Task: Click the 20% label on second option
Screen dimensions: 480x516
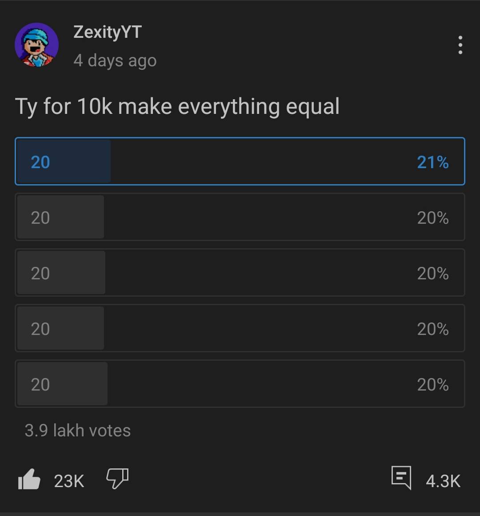Action: click(432, 218)
